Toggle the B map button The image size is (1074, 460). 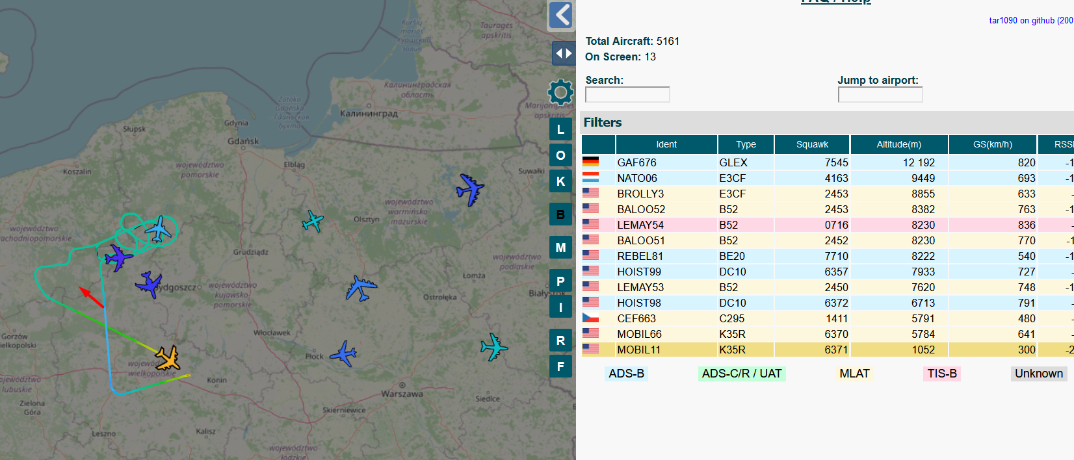click(560, 214)
